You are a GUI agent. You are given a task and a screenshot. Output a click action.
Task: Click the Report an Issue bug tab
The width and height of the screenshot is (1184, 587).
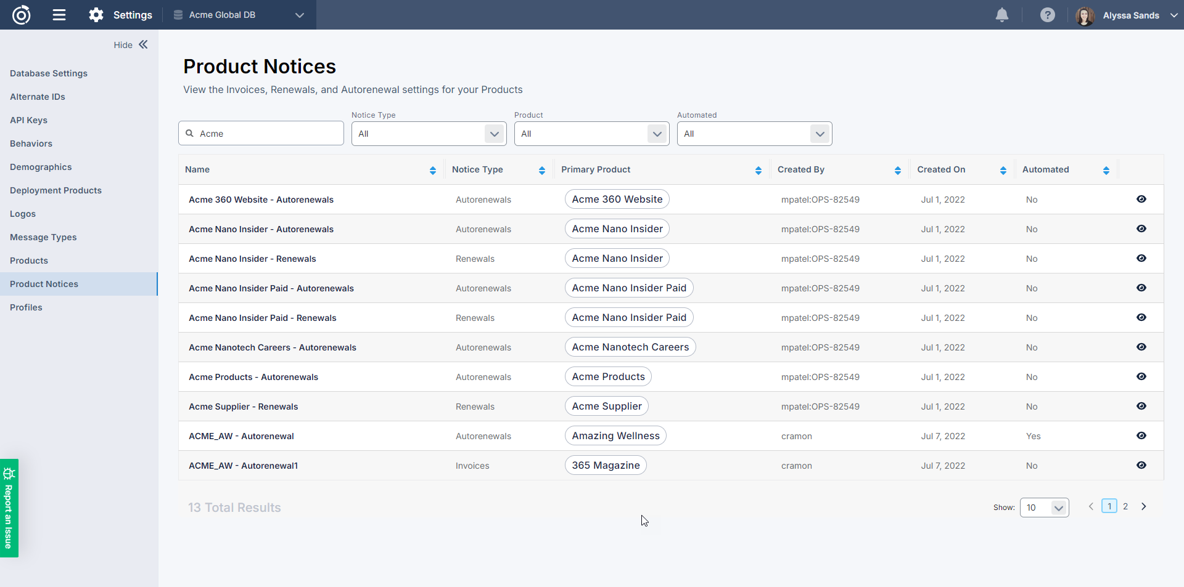pyautogui.click(x=9, y=508)
